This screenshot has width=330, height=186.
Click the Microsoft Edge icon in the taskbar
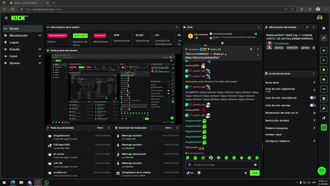pos(13,182)
